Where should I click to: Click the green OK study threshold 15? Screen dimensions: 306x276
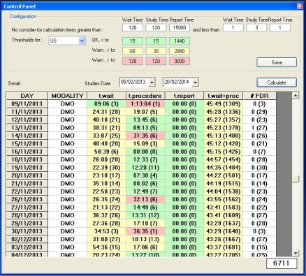[156, 41]
